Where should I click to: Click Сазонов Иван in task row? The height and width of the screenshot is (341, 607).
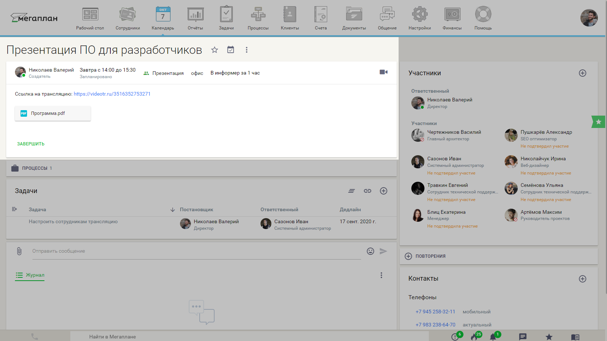pyautogui.click(x=291, y=222)
